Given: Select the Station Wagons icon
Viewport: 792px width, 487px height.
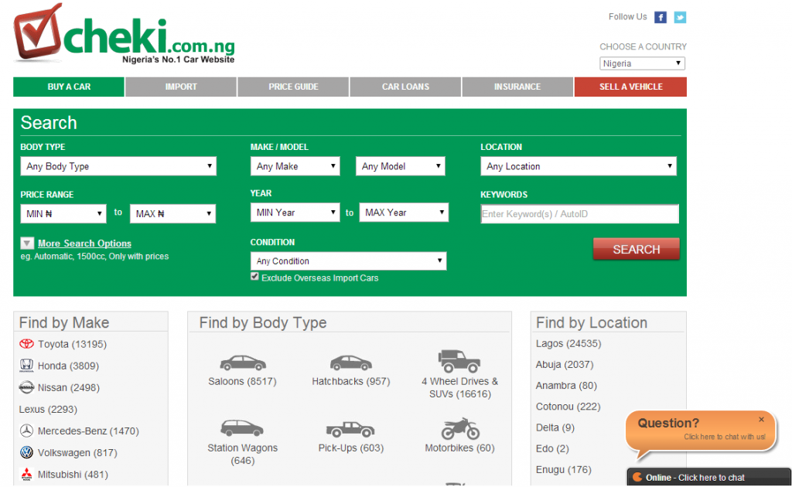Looking at the screenshot, I should point(242,428).
